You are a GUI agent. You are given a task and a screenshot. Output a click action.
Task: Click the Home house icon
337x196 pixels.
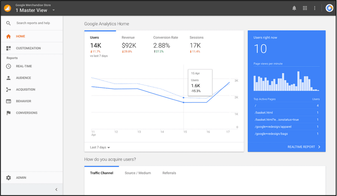[9, 36]
